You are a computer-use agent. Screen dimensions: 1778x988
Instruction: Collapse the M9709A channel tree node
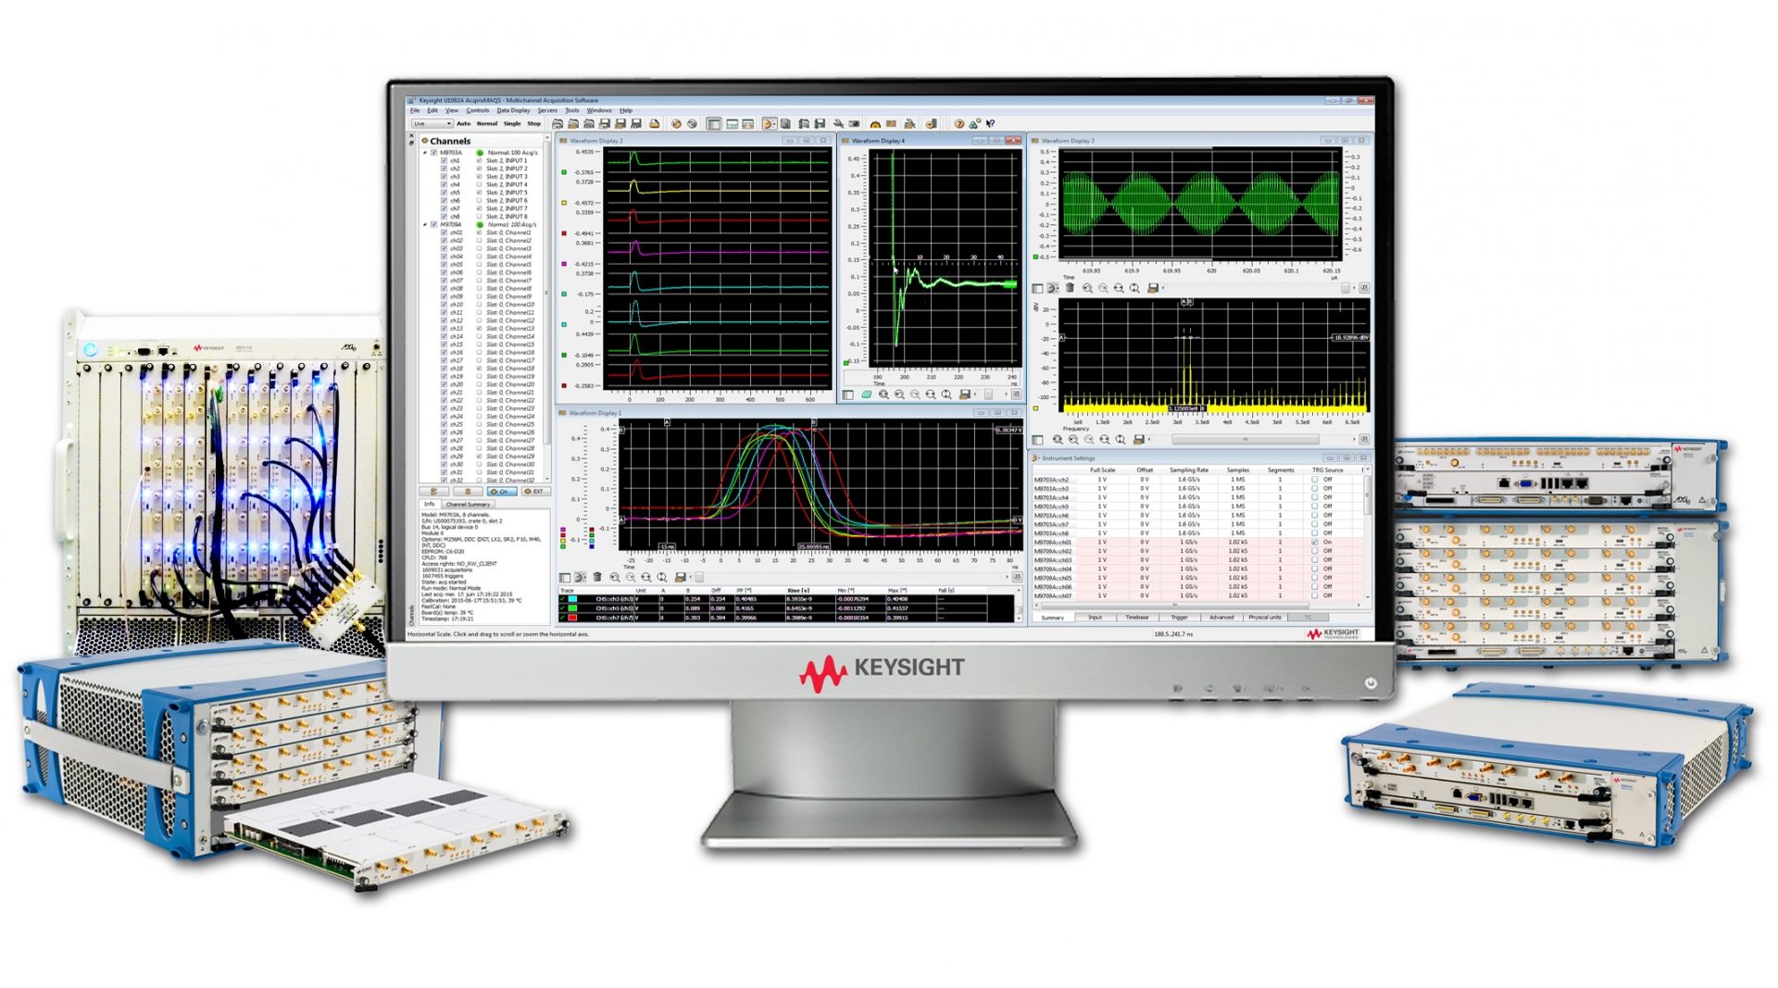(425, 224)
